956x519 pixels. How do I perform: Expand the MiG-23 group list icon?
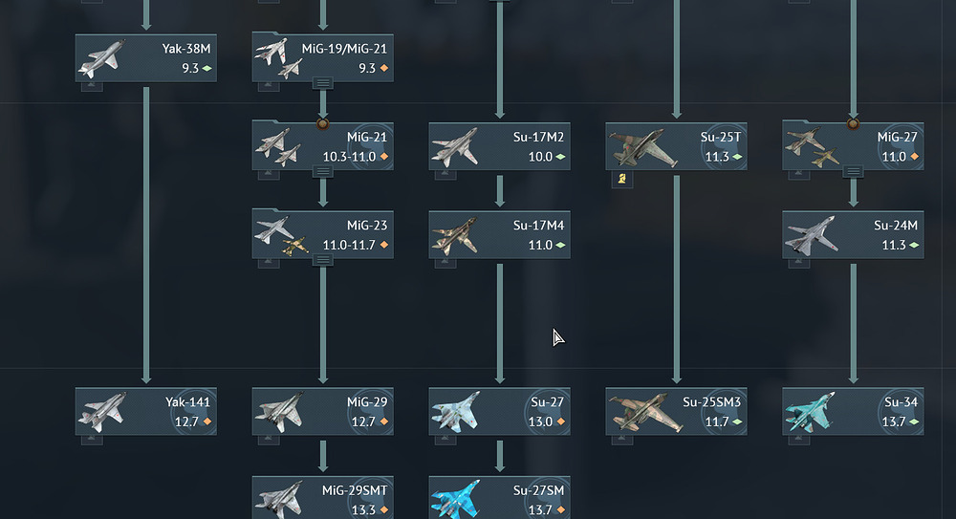coord(322,260)
